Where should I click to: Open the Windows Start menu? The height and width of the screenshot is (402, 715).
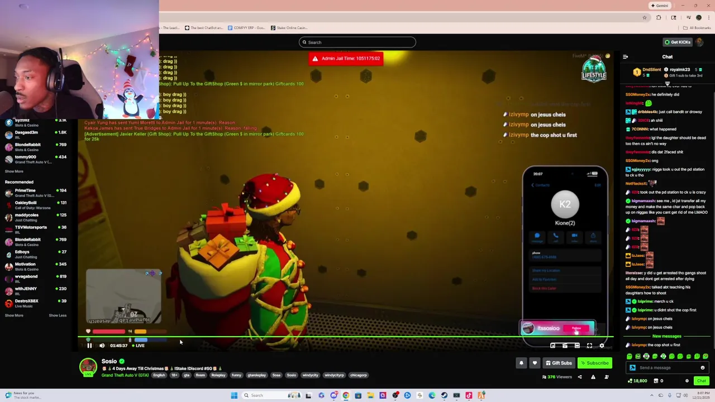click(234, 395)
